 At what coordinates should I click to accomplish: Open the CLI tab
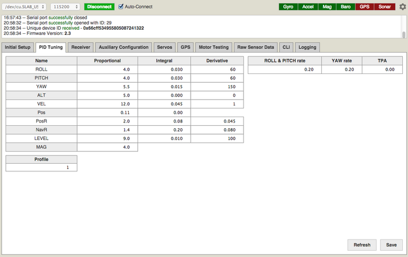[286, 47]
